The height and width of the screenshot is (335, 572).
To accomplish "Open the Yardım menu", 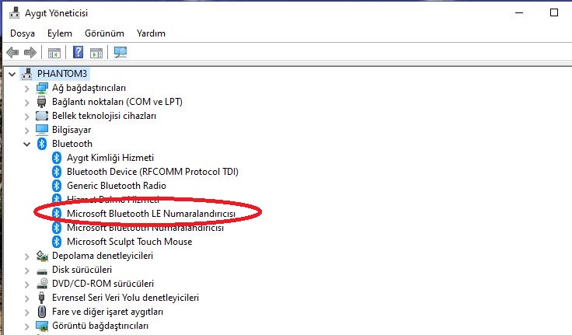I will (x=151, y=33).
